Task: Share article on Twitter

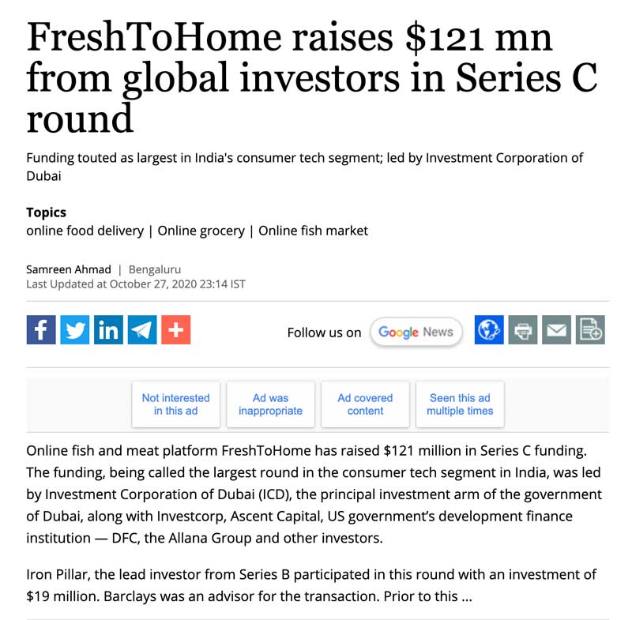Action: [75, 329]
